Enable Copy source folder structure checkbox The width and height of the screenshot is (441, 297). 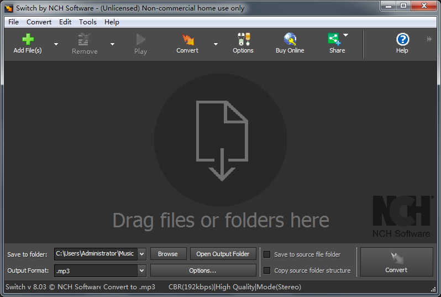[267, 270]
